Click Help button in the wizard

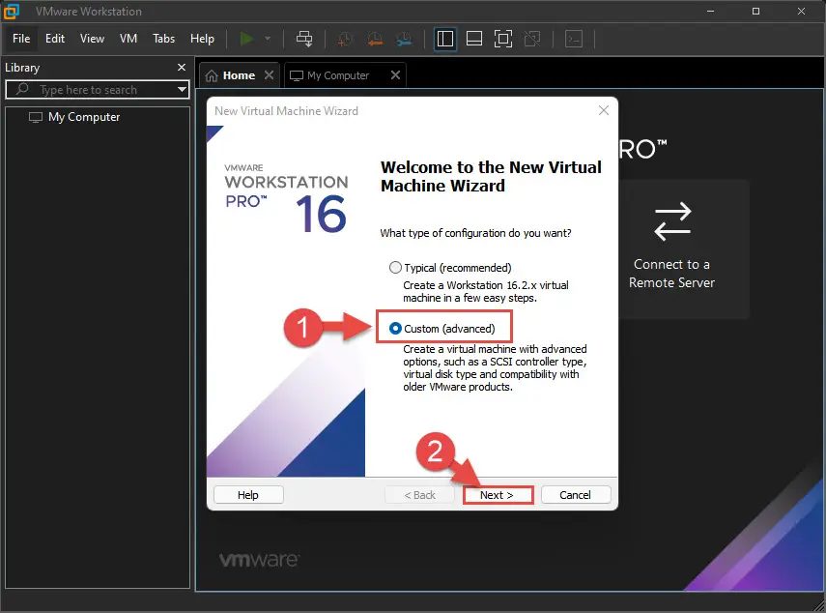click(x=248, y=495)
